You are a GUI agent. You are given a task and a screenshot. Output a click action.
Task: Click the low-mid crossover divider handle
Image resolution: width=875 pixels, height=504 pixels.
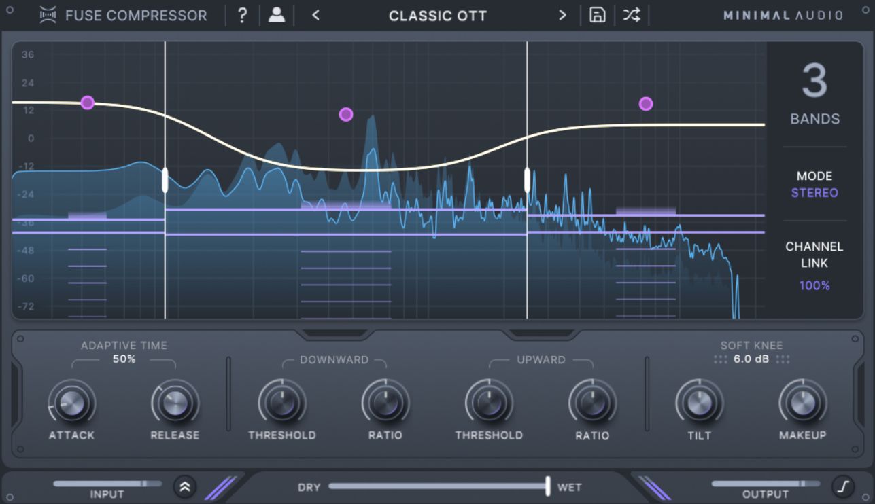165,180
